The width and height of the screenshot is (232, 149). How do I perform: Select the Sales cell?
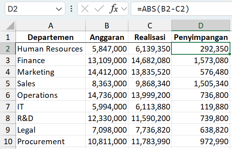point(51,83)
